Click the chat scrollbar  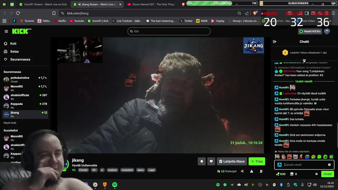click(337, 135)
